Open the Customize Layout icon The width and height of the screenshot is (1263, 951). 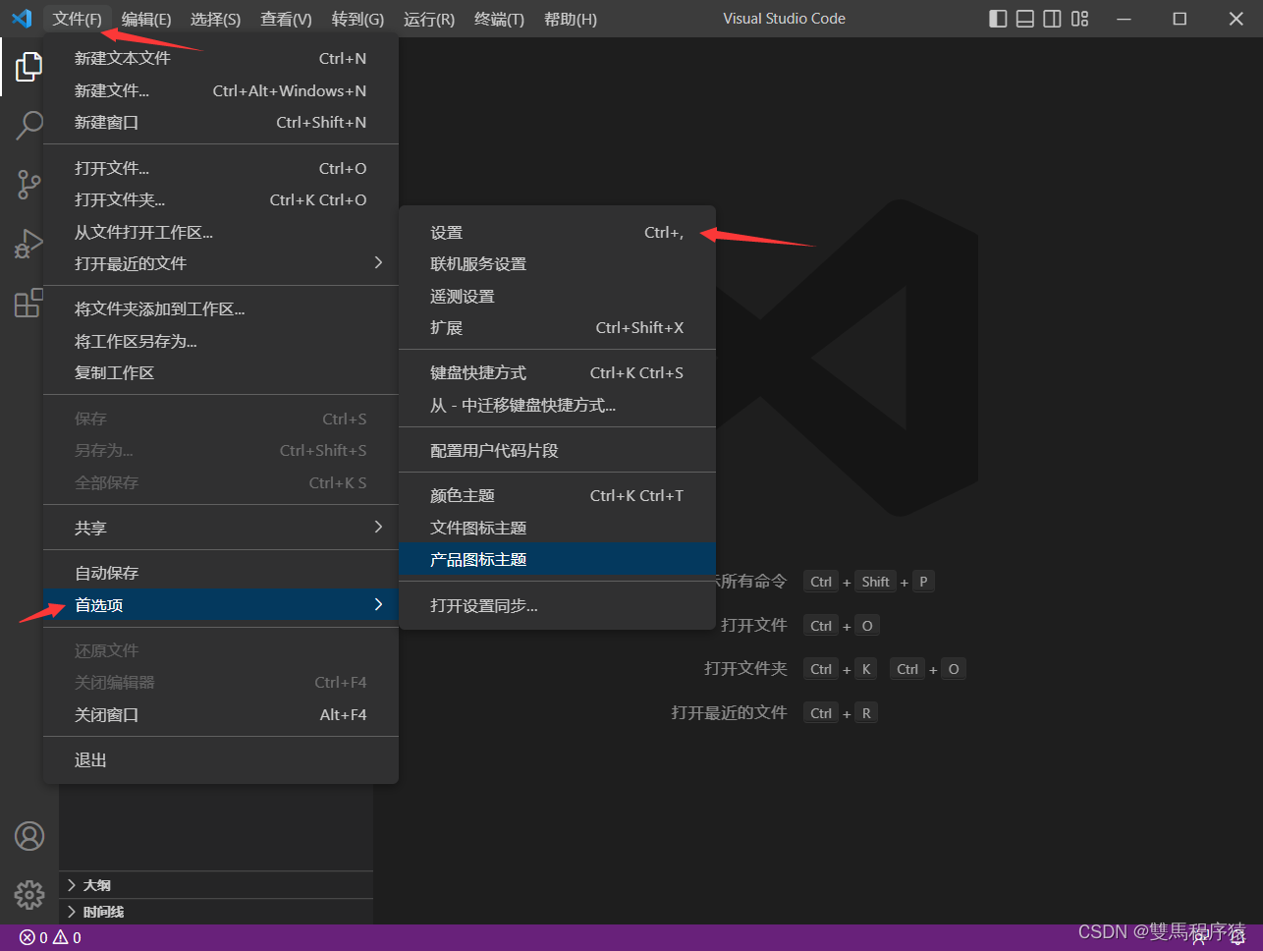point(1080,19)
